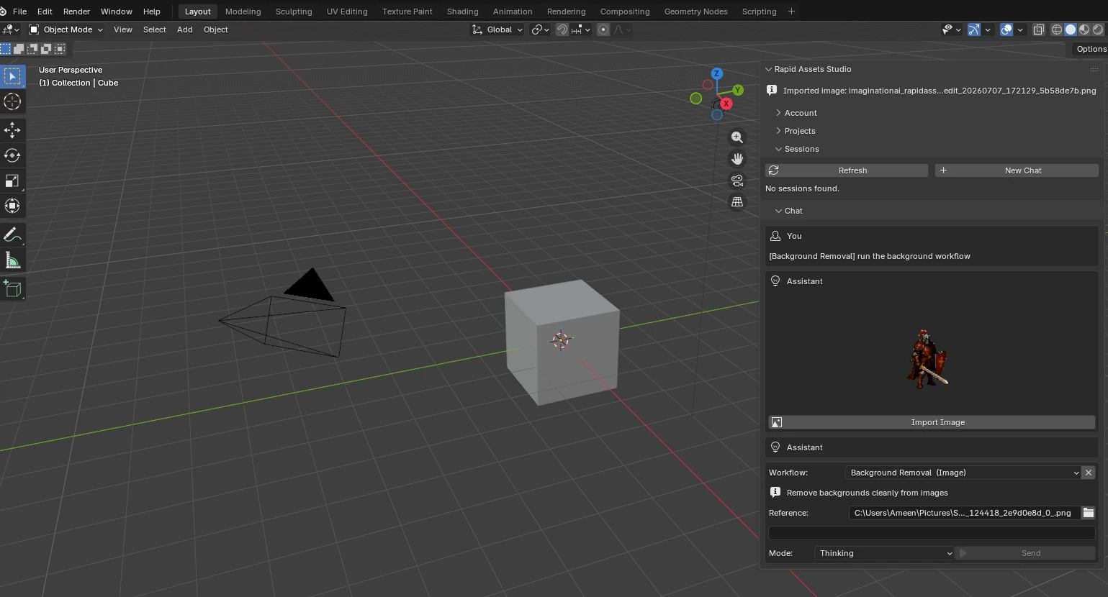Image resolution: width=1108 pixels, height=597 pixels.
Task: Start a New Chat
Action: [x=1017, y=170]
